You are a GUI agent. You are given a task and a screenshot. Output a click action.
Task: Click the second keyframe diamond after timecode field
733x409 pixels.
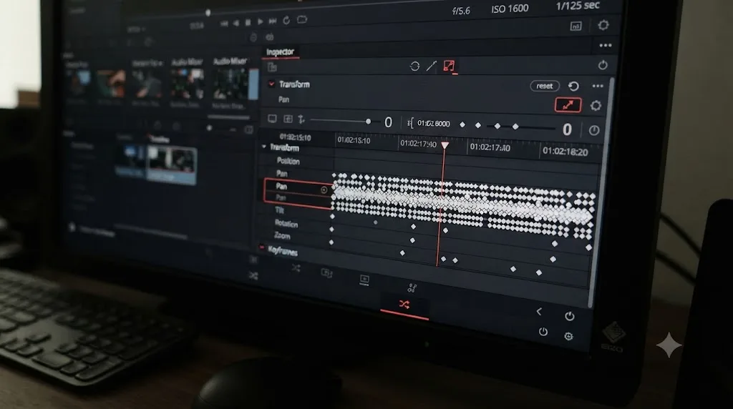[477, 125]
